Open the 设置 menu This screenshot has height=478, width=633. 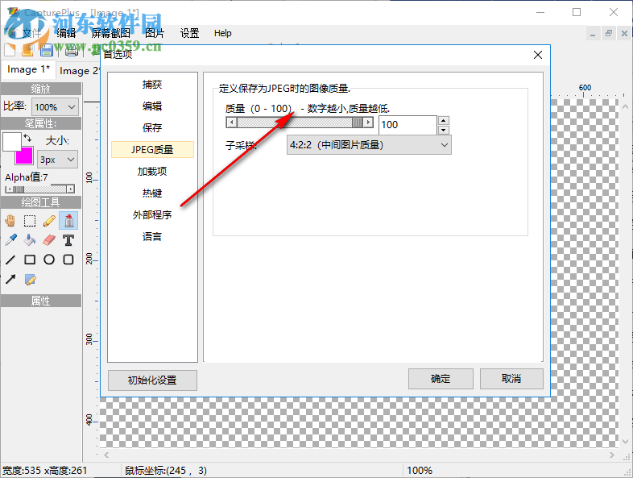[190, 33]
